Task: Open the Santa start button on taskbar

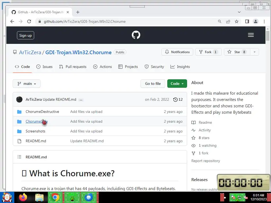Action: click(x=7, y=197)
